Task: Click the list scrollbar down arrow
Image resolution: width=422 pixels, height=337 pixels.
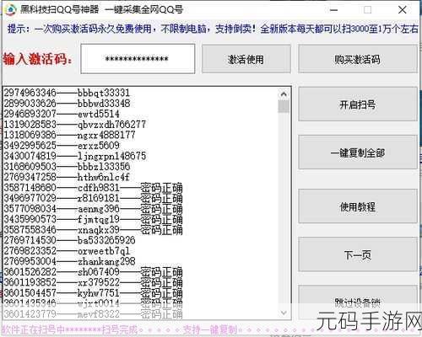Action: pos(284,313)
